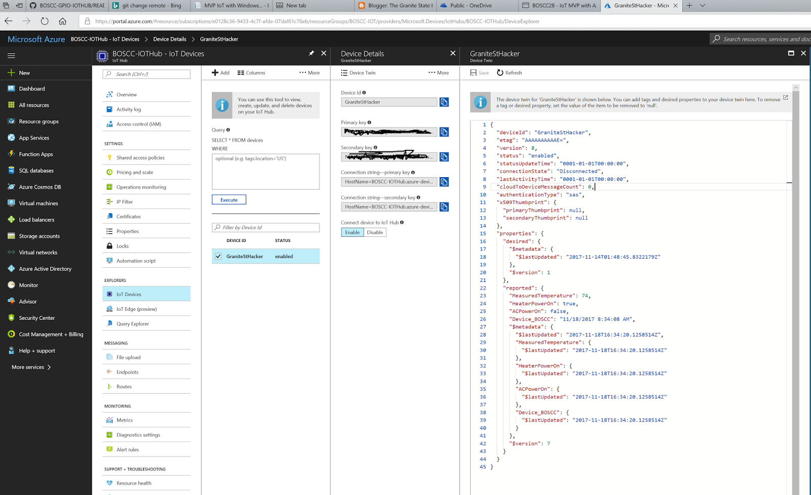This screenshot has width=811, height=495.
Task: Open the Columns chooser
Action: [x=251, y=73]
